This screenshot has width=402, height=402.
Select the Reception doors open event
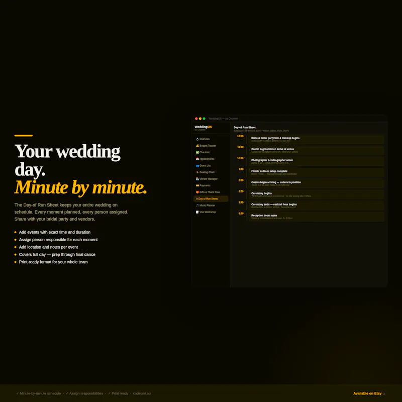316,217
